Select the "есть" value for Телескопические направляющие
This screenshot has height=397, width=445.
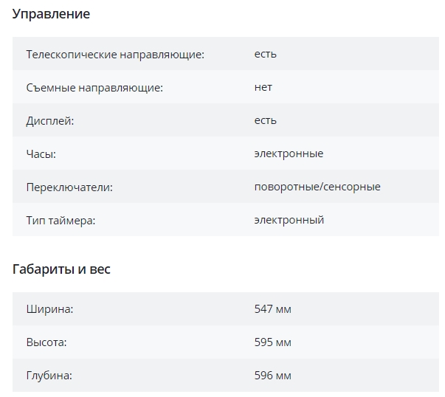click(x=266, y=54)
